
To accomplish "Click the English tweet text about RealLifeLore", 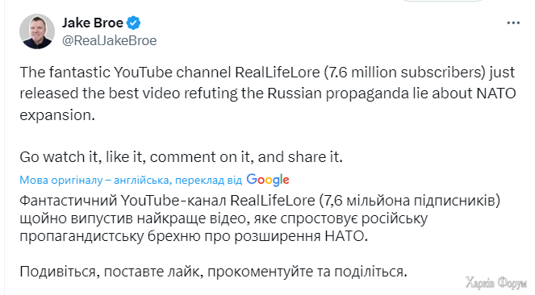I will point(268,93).
